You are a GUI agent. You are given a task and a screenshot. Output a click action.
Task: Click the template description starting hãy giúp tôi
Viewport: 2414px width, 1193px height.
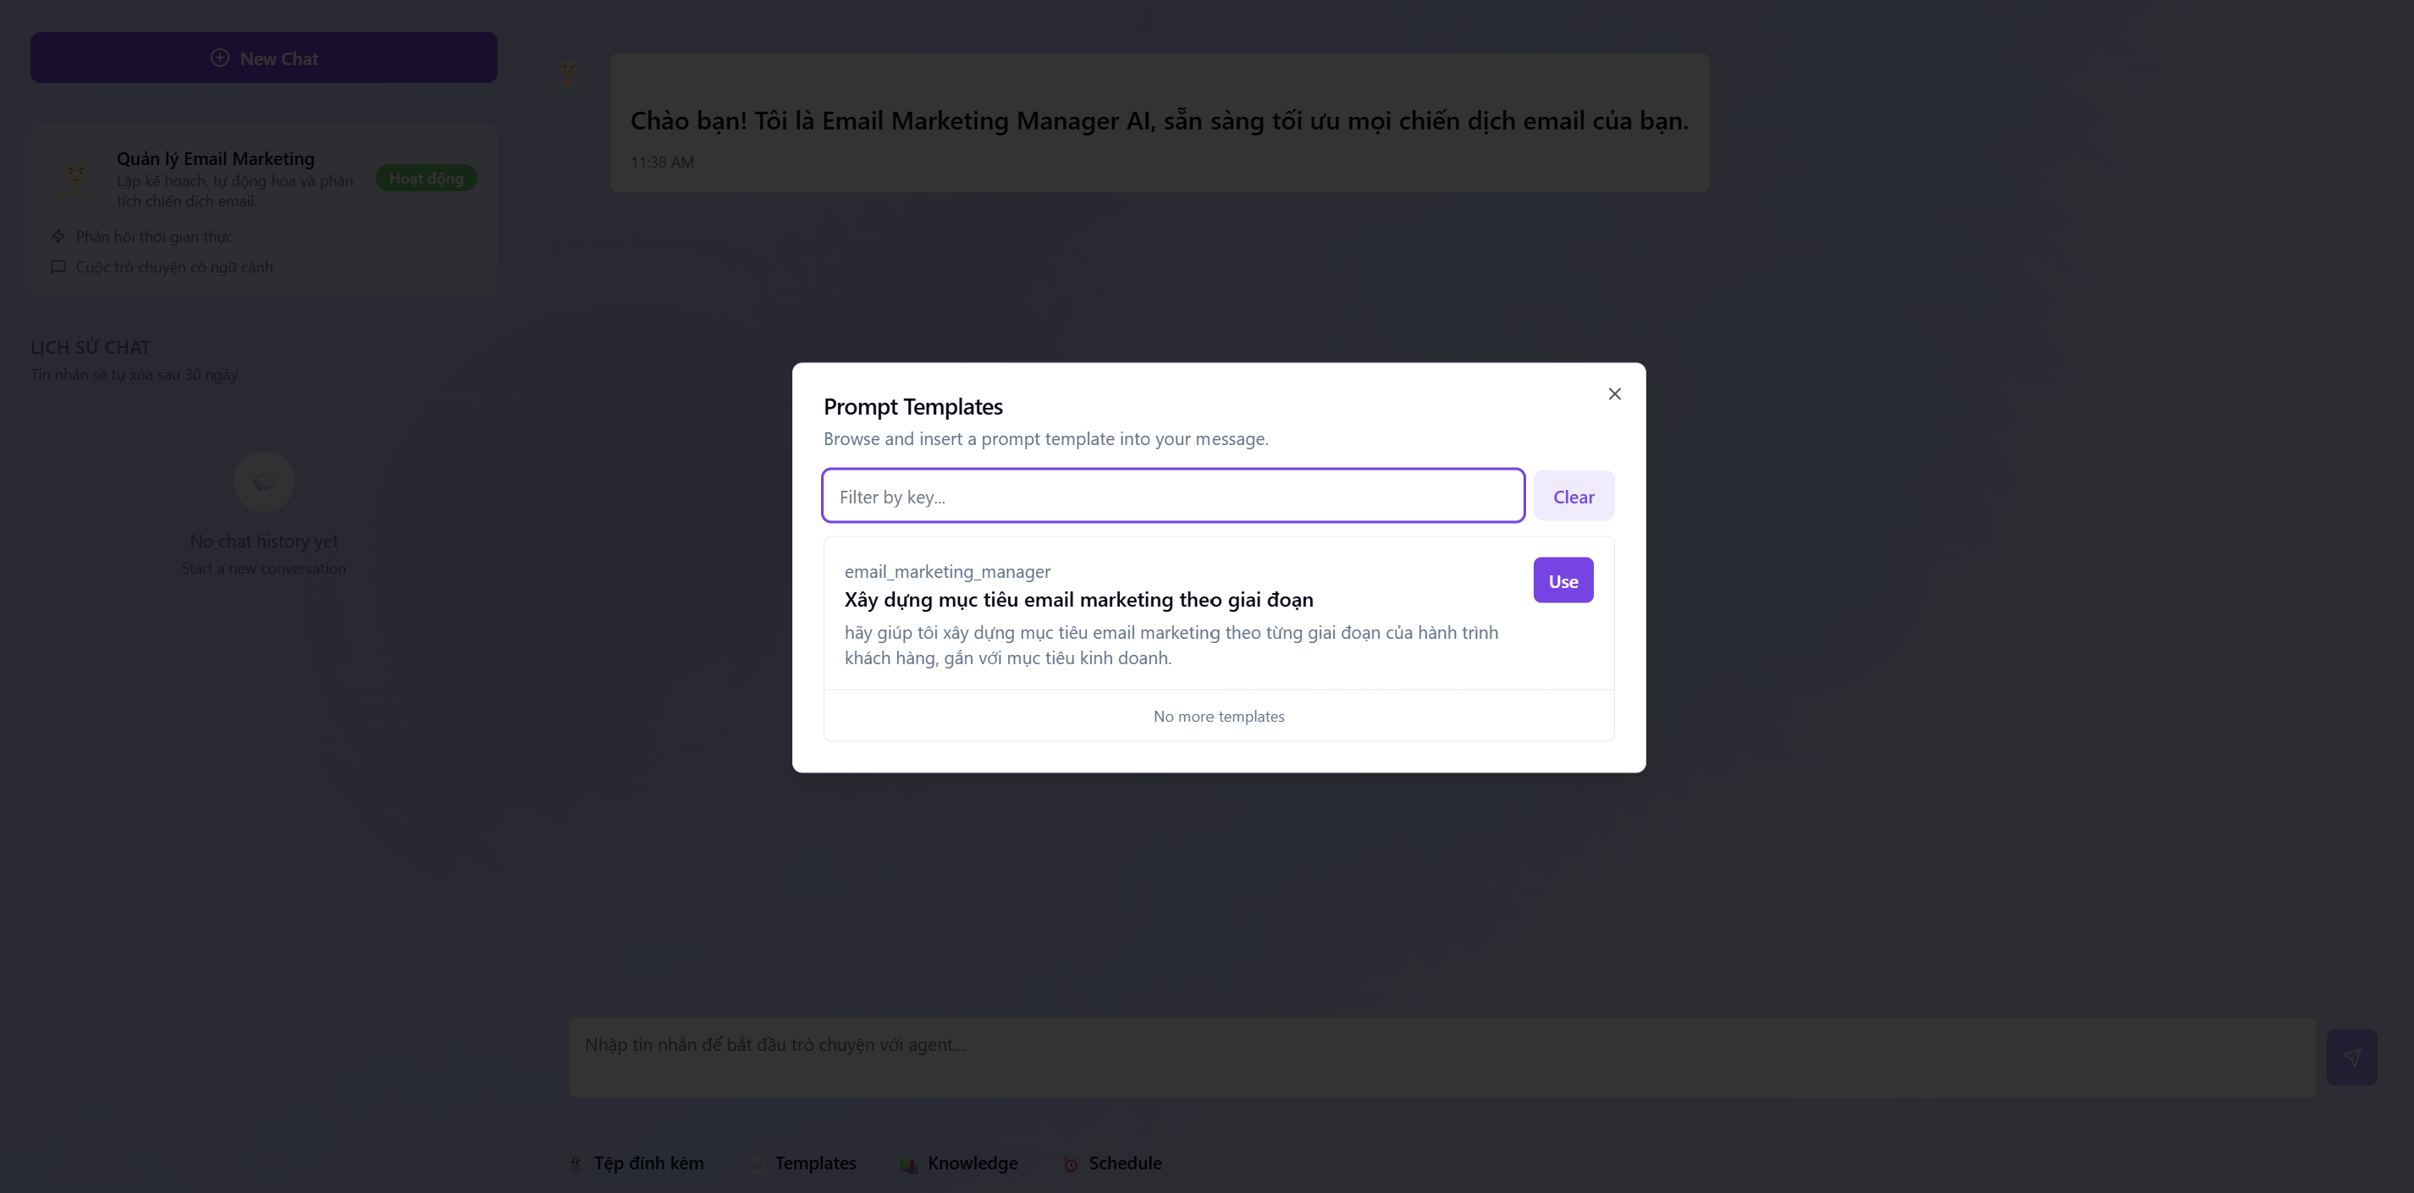pos(1171,646)
